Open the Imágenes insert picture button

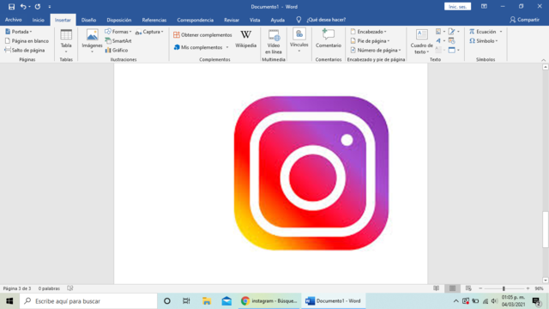(x=92, y=41)
